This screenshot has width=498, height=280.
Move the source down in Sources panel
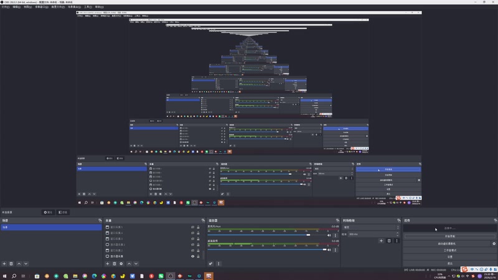[136, 263]
